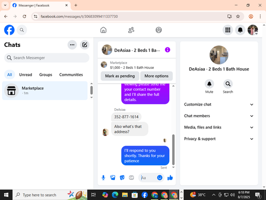The image size is (266, 200).
Task: Go back in browser history
Action: [6, 17]
